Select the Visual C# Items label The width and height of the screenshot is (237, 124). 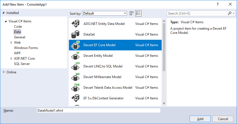coord(20,21)
